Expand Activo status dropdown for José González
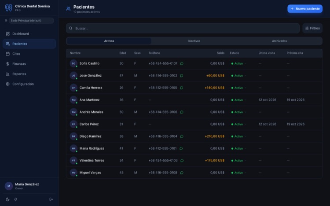The height and width of the screenshot is (206, 330). coord(239,76)
